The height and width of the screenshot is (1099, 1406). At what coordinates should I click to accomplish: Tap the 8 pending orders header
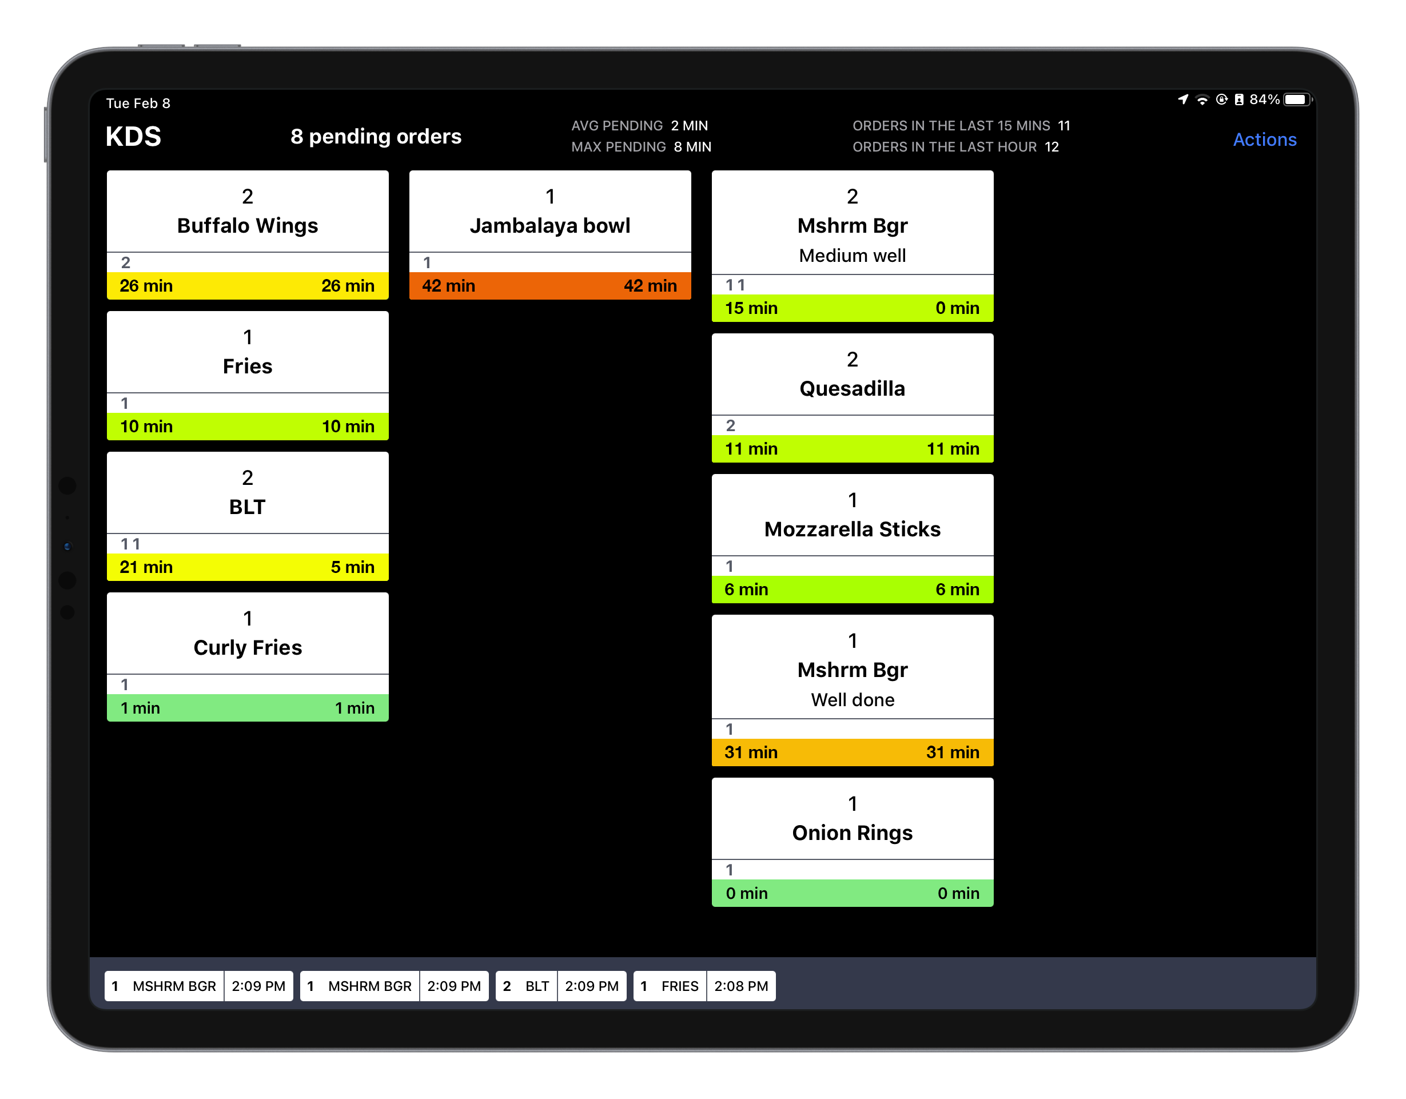375,137
